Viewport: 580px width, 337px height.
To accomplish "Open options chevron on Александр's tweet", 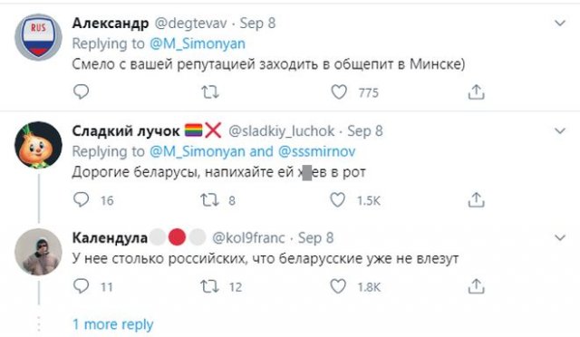I will (560, 24).
